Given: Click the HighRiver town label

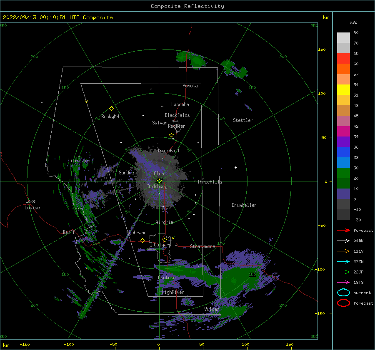Looking at the screenshot, I should (173, 292).
